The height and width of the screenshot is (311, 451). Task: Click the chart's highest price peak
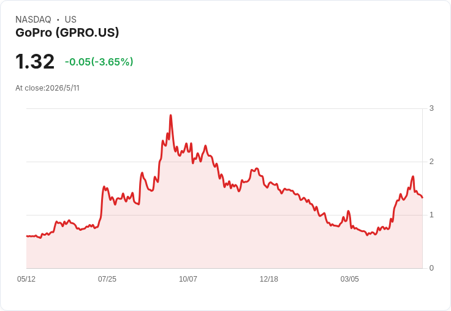pyautogui.click(x=170, y=115)
